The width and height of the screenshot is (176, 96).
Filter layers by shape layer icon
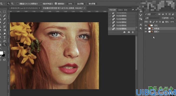pos(170,14)
